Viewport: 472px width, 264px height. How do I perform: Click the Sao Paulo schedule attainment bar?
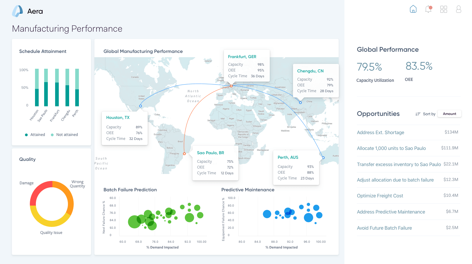pyautogui.click(x=46, y=88)
